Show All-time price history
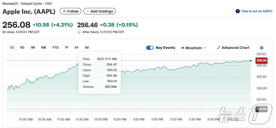This screenshot has width=276, height=128. point(87,47)
